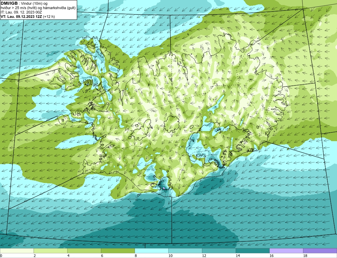Click the 12–14 m/s teal legend swatch

point(219,251)
